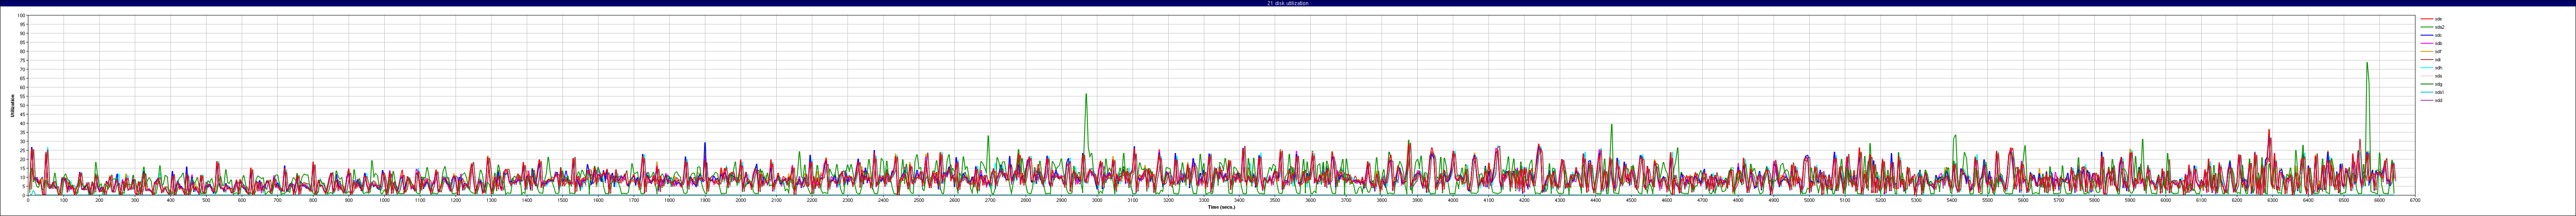The width and height of the screenshot is (2576, 216).
Task: Click the '2000' x-axis tick label
Action: coord(741,200)
